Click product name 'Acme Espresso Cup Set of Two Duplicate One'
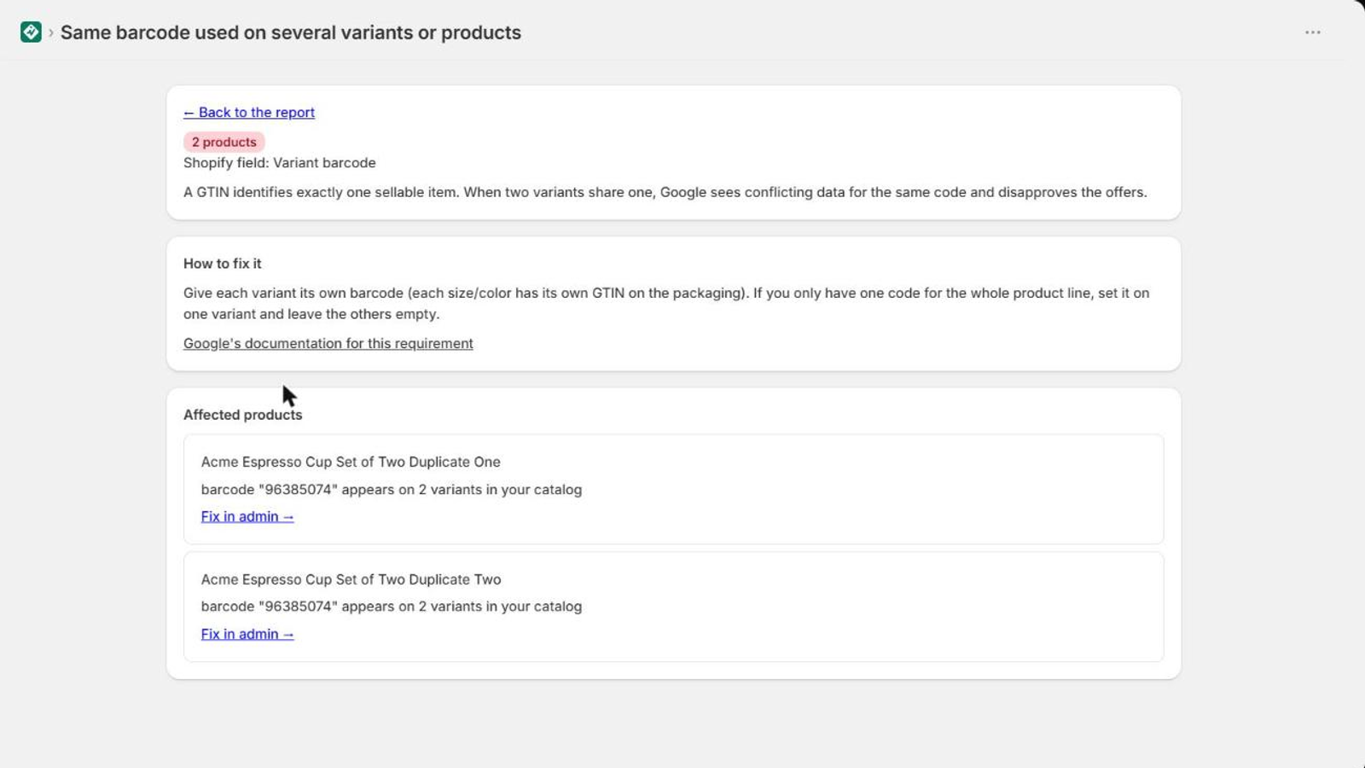The height and width of the screenshot is (768, 1365). coord(351,462)
